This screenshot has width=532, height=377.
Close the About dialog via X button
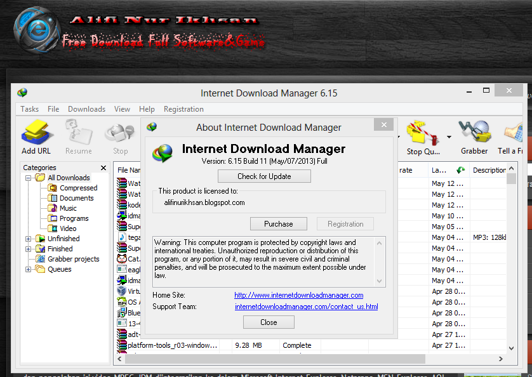383,124
